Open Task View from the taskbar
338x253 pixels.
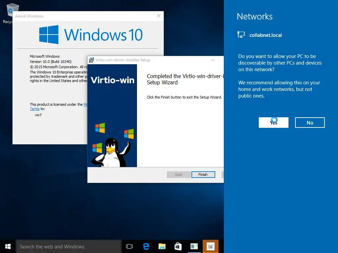coord(129,246)
